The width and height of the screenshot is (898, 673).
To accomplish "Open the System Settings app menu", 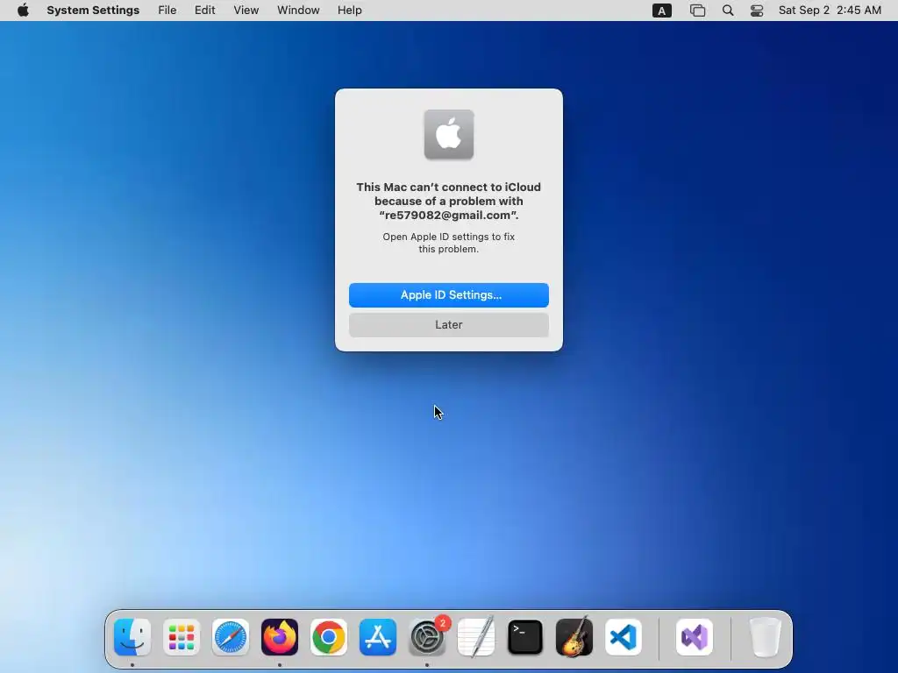I will coord(93,11).
